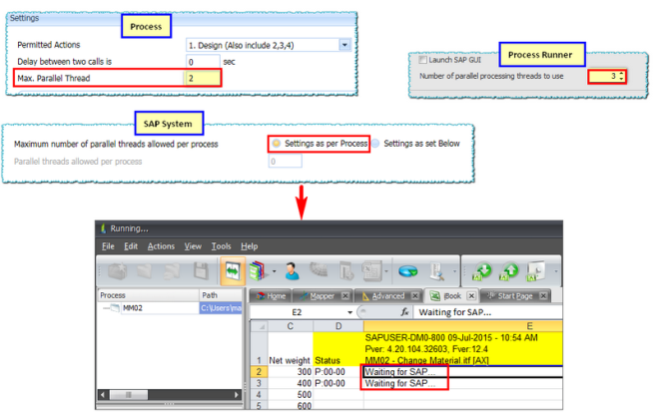Click the Parallel threads allowed per process field
The image size is (656, 416).
click(285, 162)
